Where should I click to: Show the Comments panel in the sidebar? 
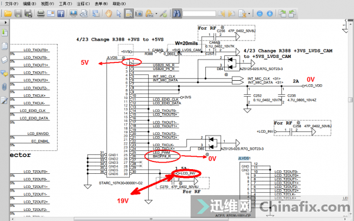coord(4,73)
